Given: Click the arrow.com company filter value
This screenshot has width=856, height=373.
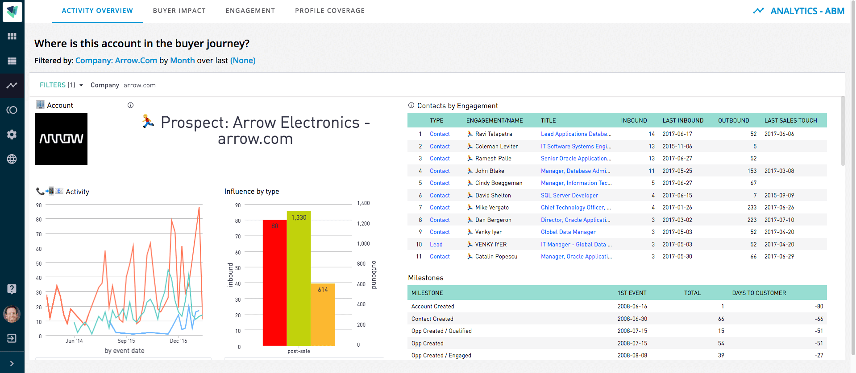Looking at the screenshot, I should pyautogui.click(x=140, y=85).
